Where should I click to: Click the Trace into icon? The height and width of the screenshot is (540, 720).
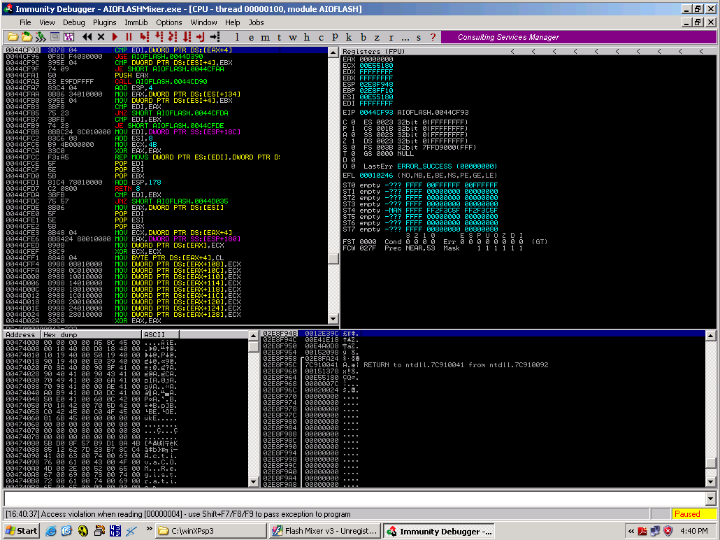pyautogui.click(x=173, y=37)
